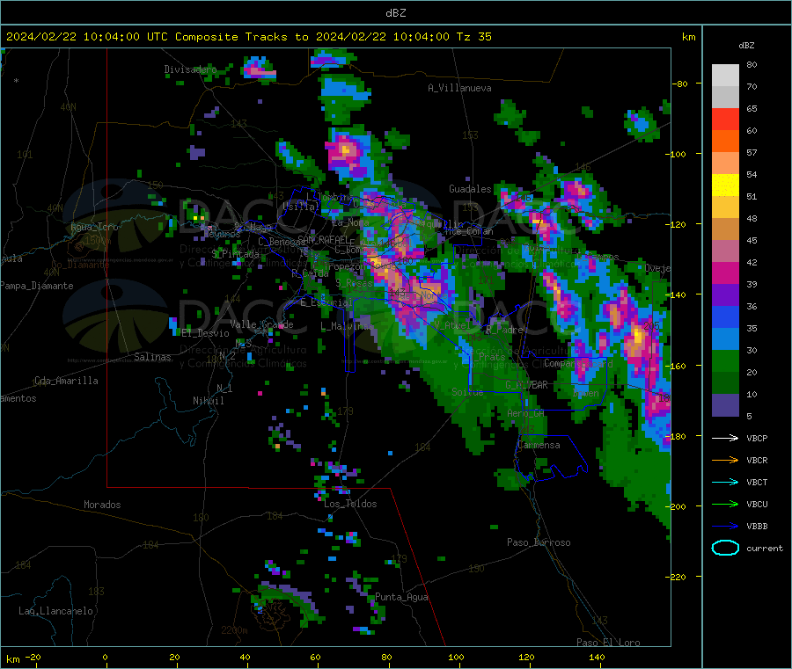The image size is (792, 669).
Task: Select the green 20-30 dBZ swatch
Action: coord(725,361)
